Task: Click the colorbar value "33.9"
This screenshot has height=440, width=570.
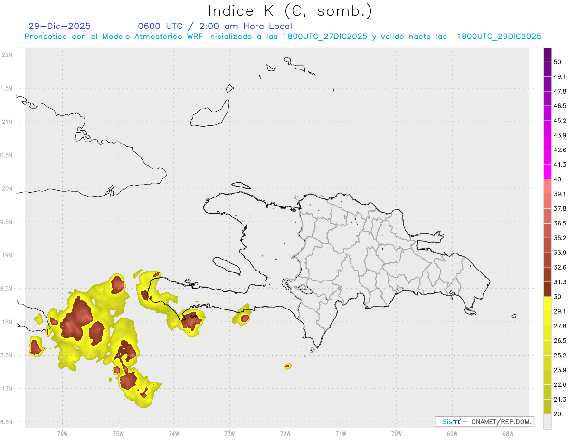Action: [560, 253]
